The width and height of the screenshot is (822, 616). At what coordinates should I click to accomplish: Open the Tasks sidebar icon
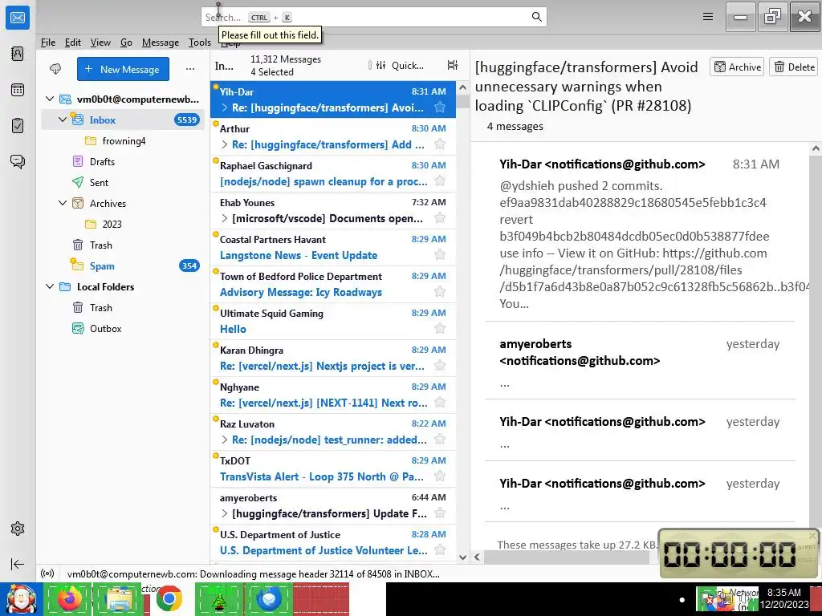click(x=18, y=126)
